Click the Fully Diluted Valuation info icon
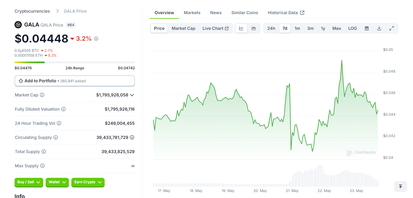Image resolution: width=413 pixels, height=198 pixels. 63,109
